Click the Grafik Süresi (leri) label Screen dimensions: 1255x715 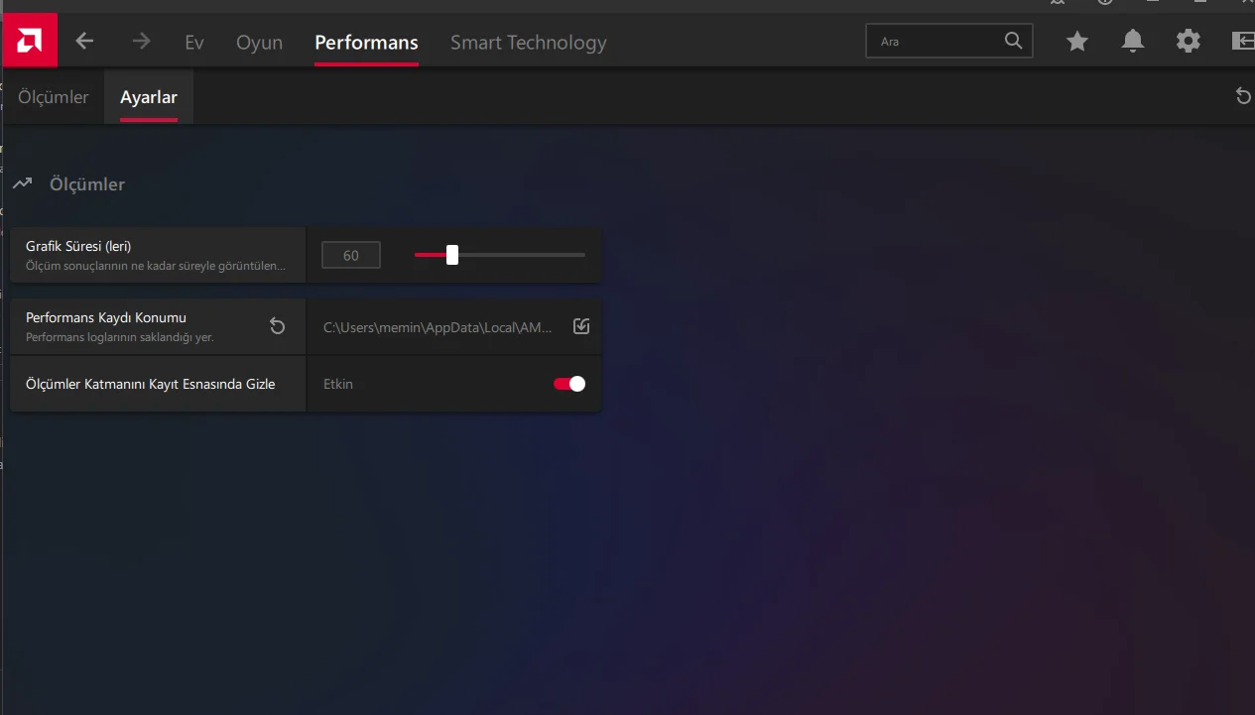coord(78,246)
